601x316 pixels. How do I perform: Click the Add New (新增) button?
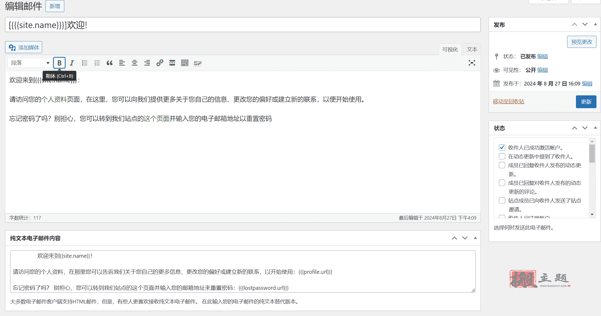55,6
